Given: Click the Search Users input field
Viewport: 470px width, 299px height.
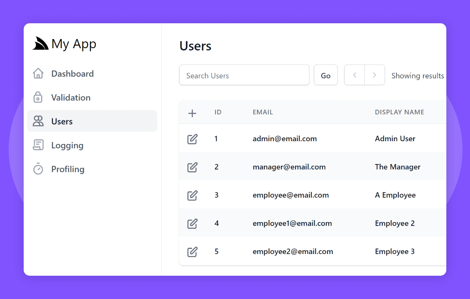Looking at the screenshot, I should (244, 75).
